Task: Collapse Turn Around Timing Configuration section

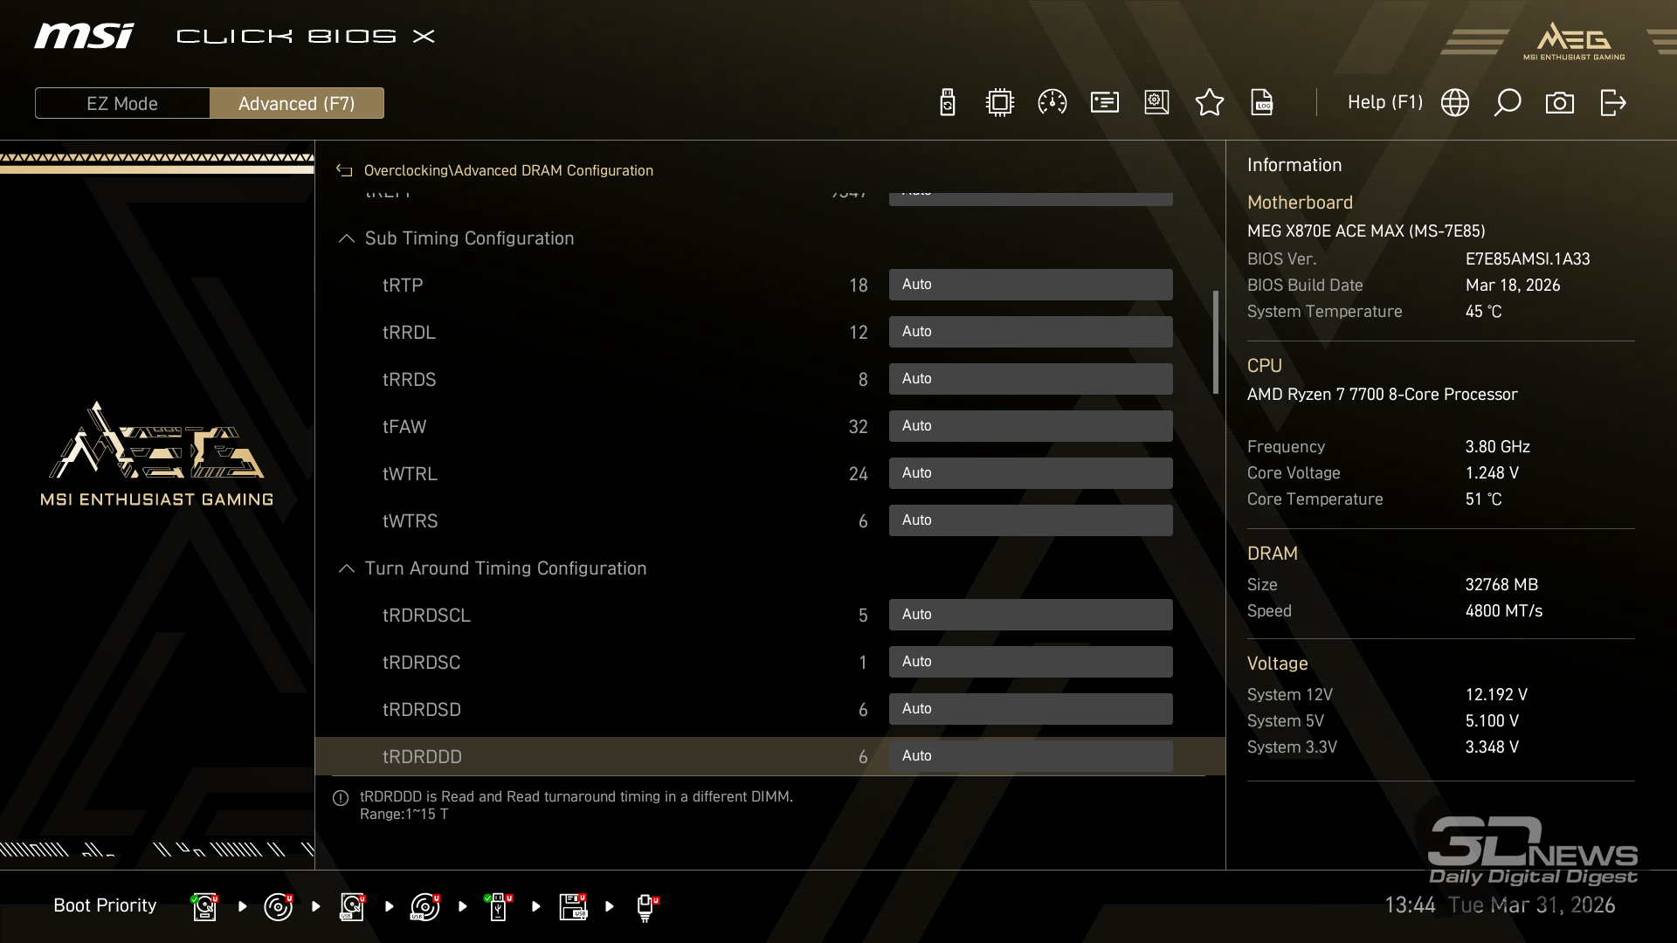Action: [347, 568]
